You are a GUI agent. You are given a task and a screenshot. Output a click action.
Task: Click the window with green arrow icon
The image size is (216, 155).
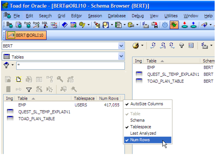click(73, 25)
